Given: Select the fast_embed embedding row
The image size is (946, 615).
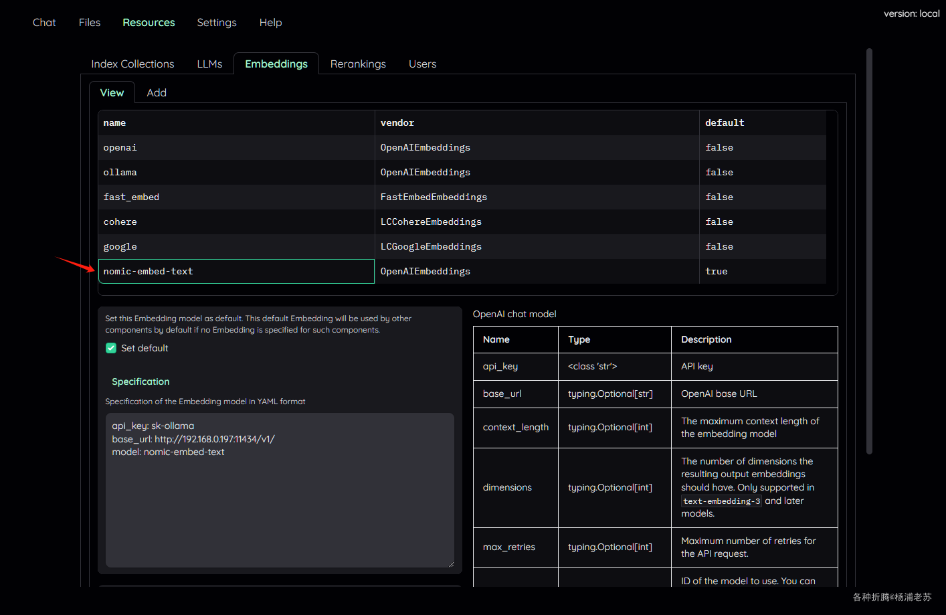Looking at the screenshot, I should tap(462, 197).
